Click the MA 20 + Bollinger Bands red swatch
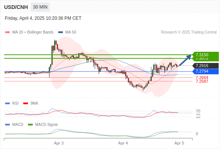220x149 pixels. point(7,32)
